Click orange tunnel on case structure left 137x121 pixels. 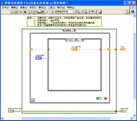click(48, 49)
